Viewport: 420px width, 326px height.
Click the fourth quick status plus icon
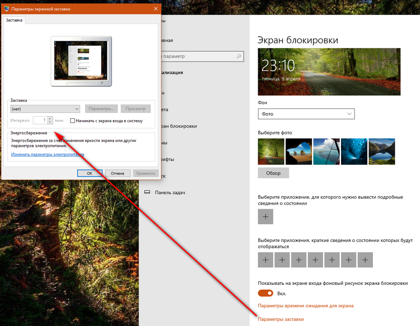click(x=315, y=260)
